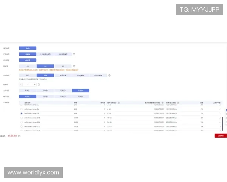Increase replica count with plus button

pos(34,85)
